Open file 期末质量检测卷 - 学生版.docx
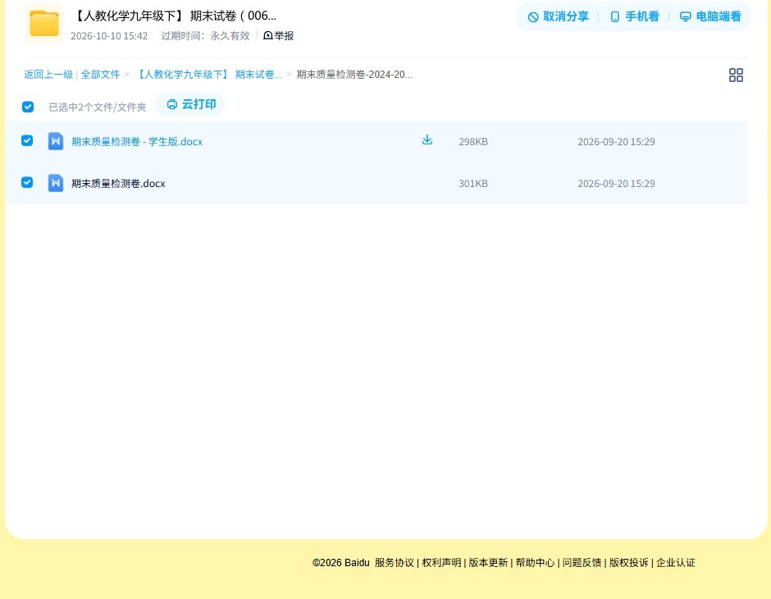The width and height of the screenshot is (771, 599). point(137,142)
